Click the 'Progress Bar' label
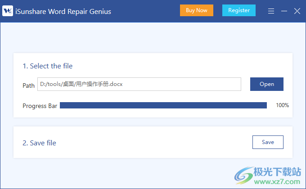The height and width of the screenshot is (189, 306). (40, 106)
